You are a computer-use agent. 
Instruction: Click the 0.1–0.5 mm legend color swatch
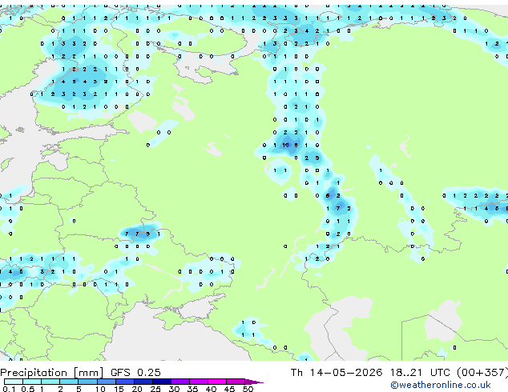point(14,382)
